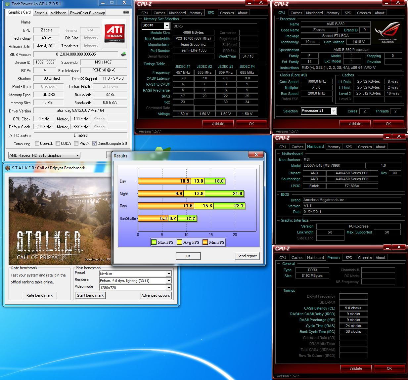Click the GPU-Z BIOS Version field
The height and width of the screenshot is (380, 408).
[x=76, y=54]
